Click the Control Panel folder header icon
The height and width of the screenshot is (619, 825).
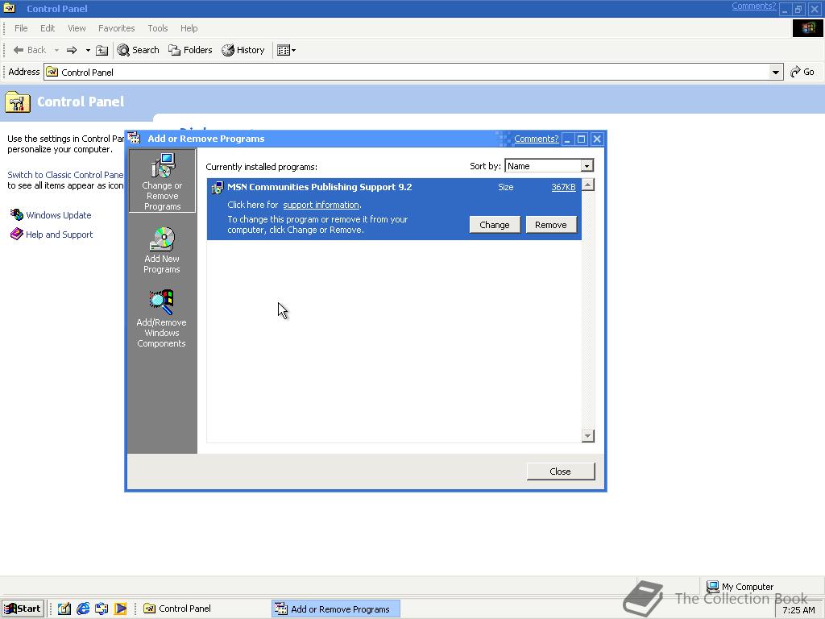click(x=18, y=102)
